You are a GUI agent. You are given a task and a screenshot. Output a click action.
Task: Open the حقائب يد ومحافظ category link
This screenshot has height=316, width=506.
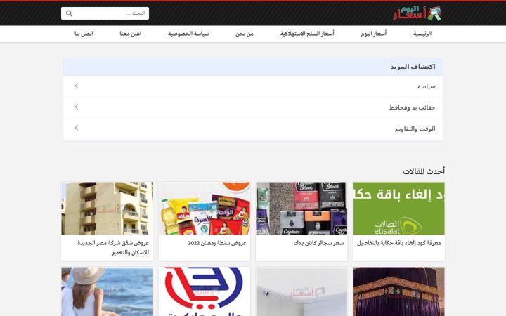click(412, 107)
